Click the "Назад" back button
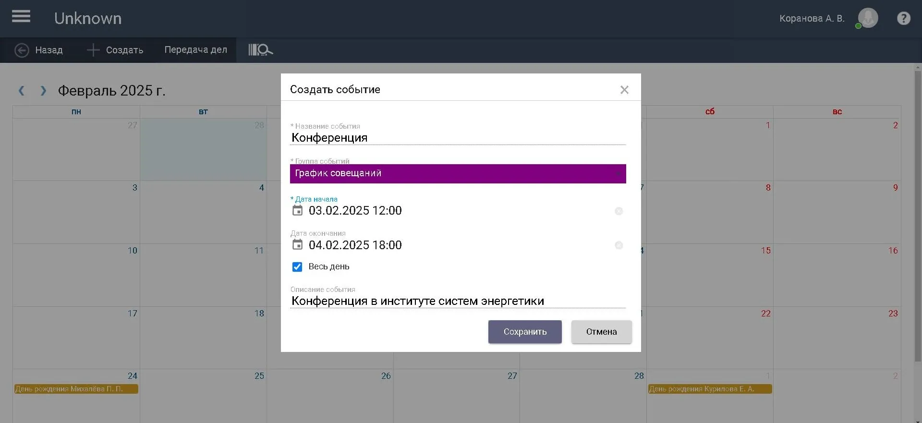Screen dimensions: 922x423 tap(39, 50)
